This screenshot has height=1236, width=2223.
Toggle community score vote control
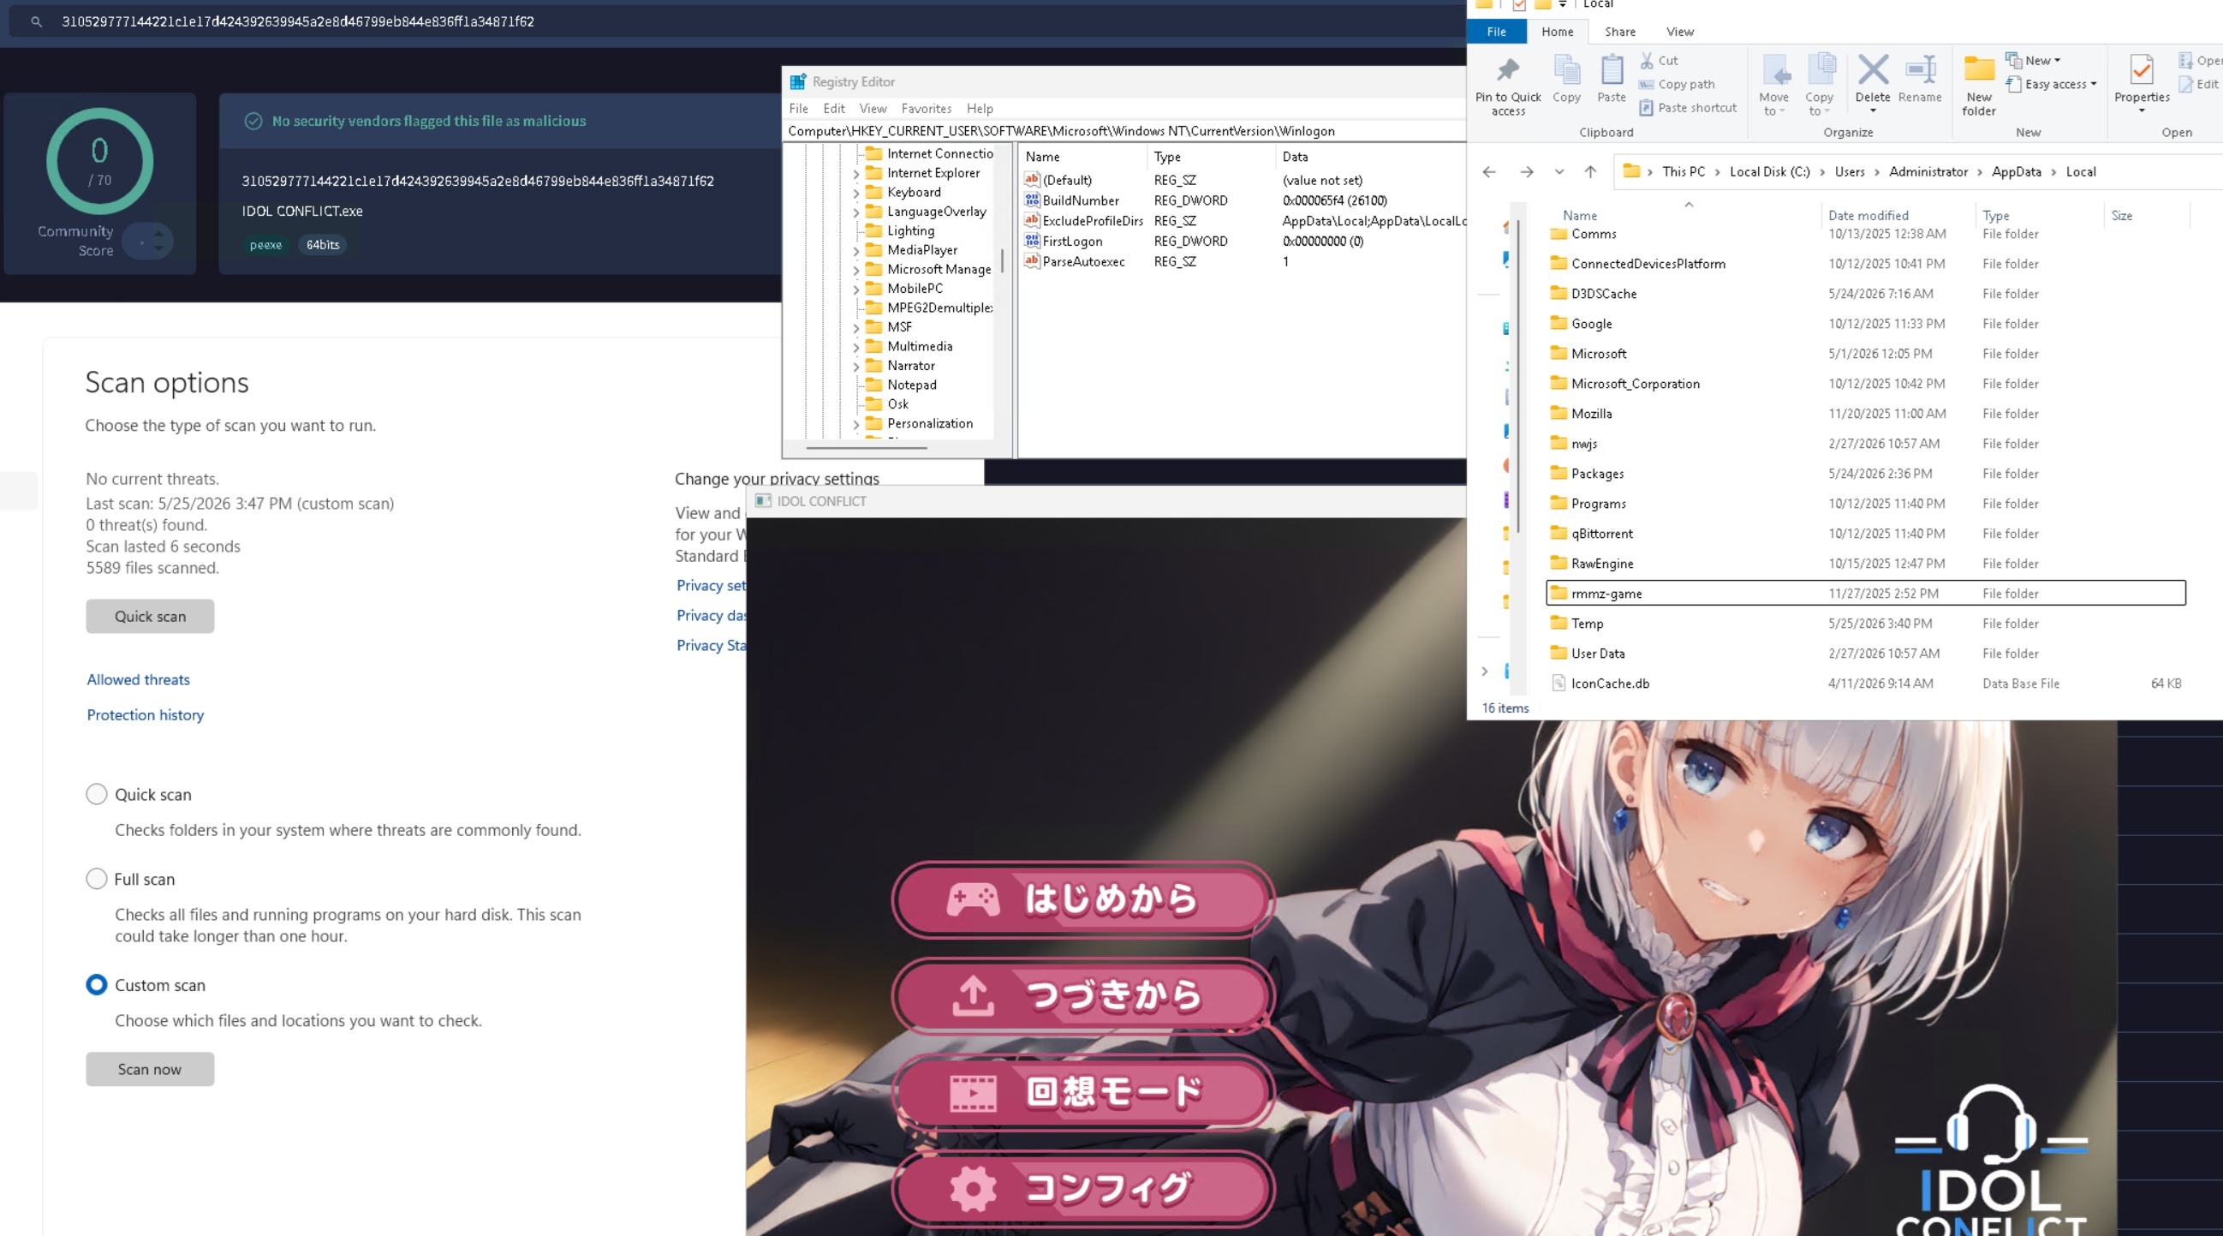(148, 241)
